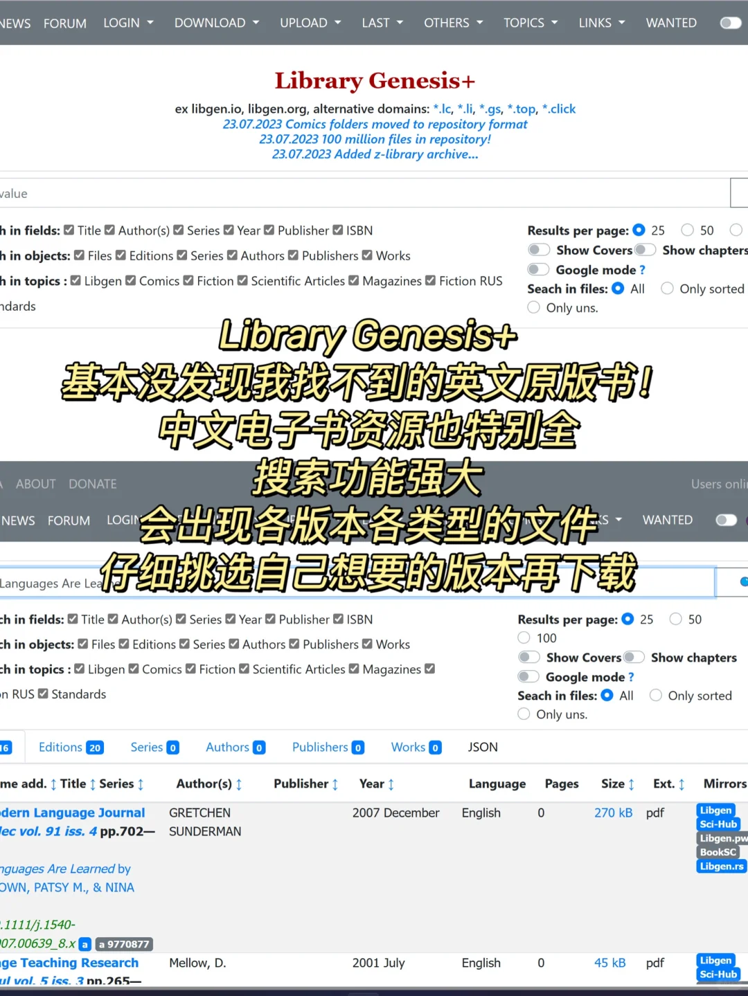
Task: Sort by time added arrow icon
Action: 53,785
